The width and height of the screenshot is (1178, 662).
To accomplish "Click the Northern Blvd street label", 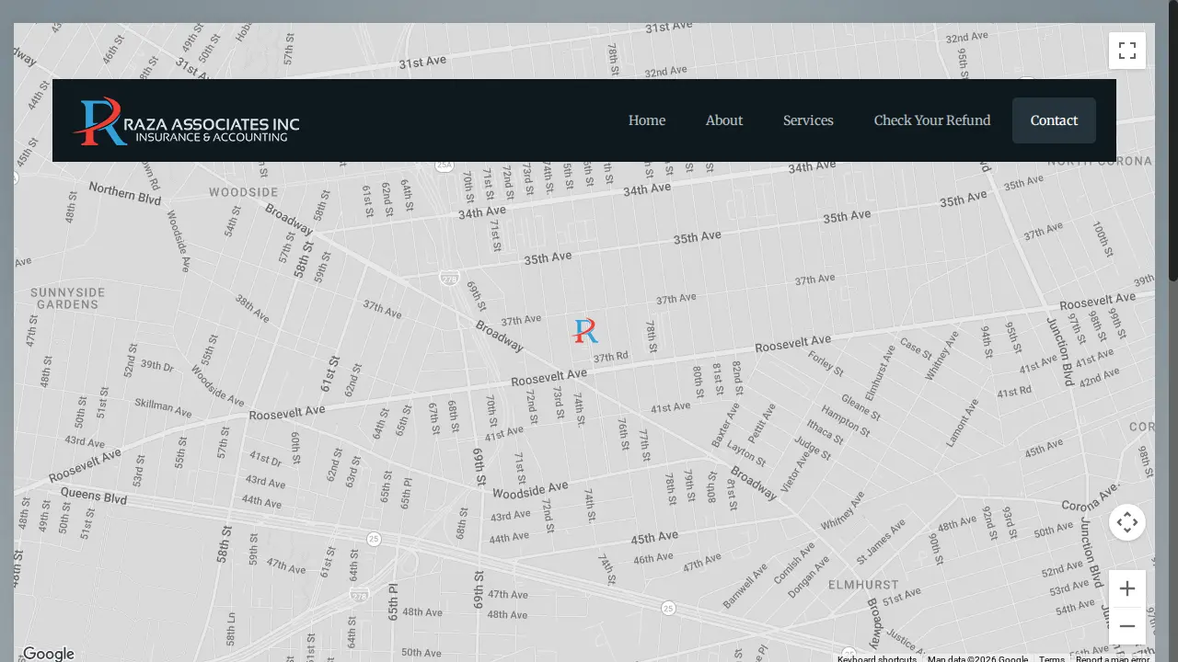I will click(x=125, y=193).
